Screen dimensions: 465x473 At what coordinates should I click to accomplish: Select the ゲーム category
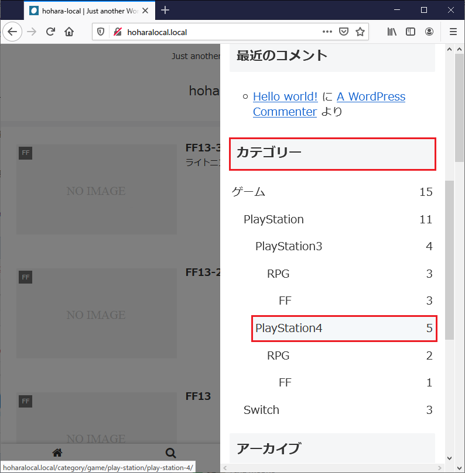click(249, 192)
